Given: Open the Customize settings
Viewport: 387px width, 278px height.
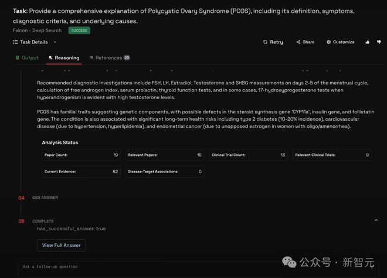Looking at the screenshot, I should 340,42.
